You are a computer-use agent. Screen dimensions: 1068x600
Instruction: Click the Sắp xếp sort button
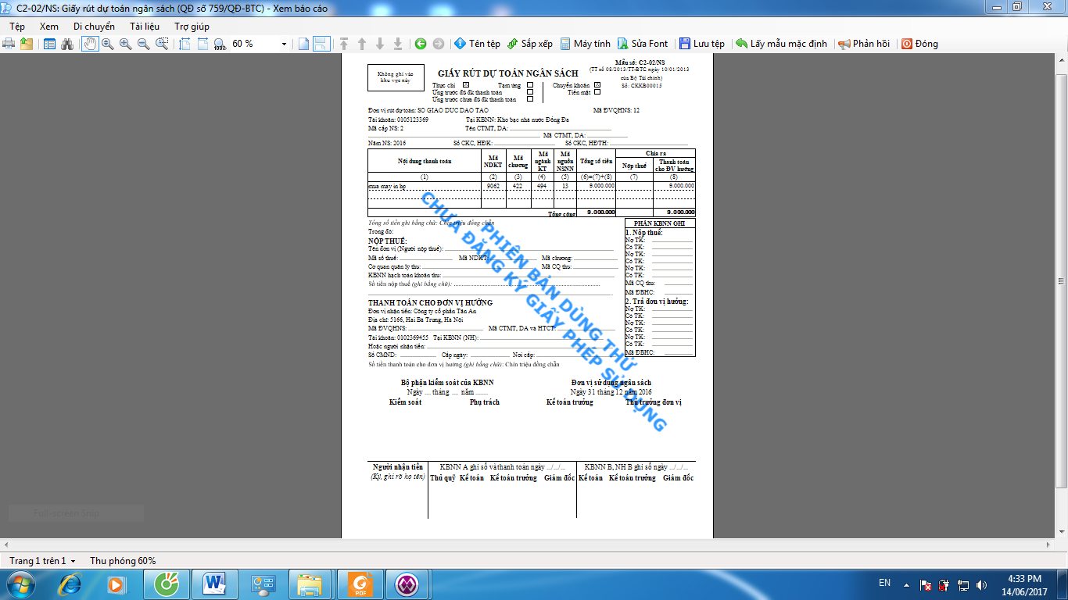tap(529, 44)
